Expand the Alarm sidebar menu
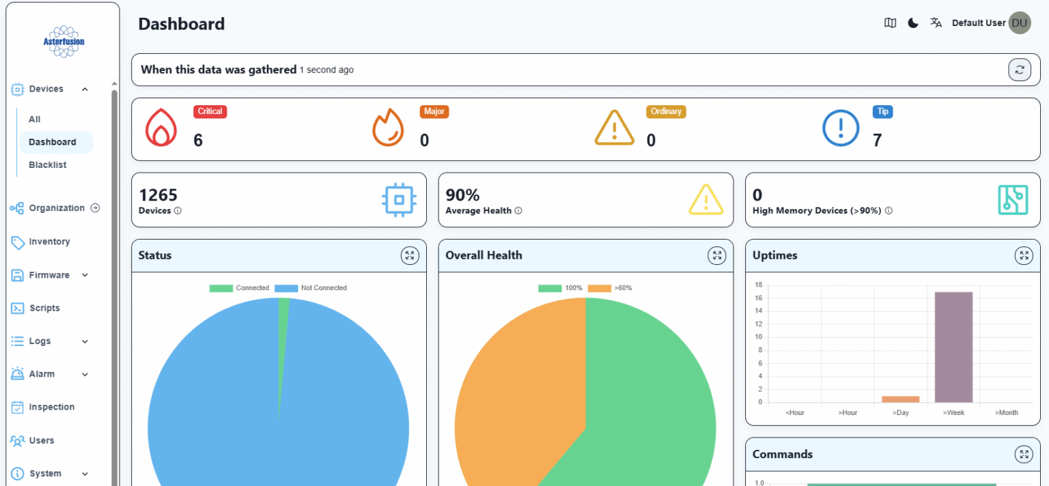This screenshot has width=1049, height=486. (85, 374)
